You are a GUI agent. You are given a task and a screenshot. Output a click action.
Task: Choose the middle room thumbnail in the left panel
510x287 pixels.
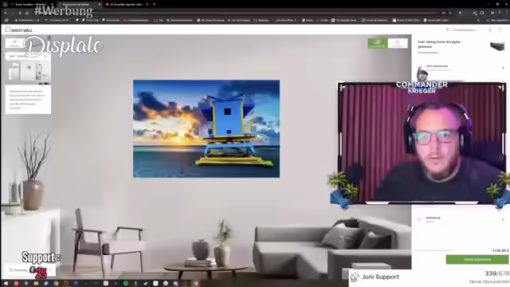tap(29, 71)
